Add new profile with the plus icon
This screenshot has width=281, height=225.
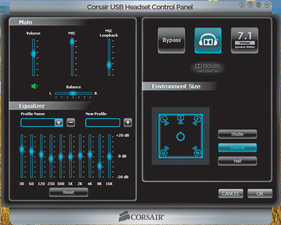pyautogui.click(x=128, y=123)
